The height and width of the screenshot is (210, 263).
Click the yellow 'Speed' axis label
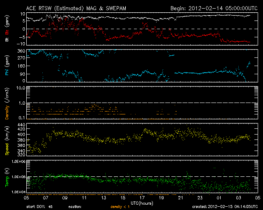[x=7, y=149]
